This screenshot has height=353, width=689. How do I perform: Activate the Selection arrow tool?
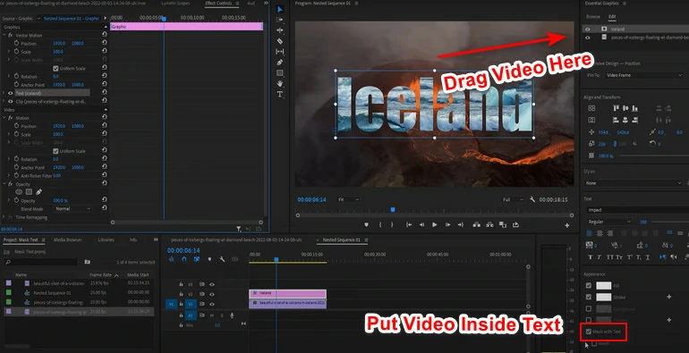[280, 9]
